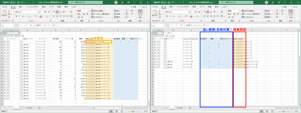Click データ分析 icon in left window
The height and width of the screenshot is (113, 301).
point(140,14)
